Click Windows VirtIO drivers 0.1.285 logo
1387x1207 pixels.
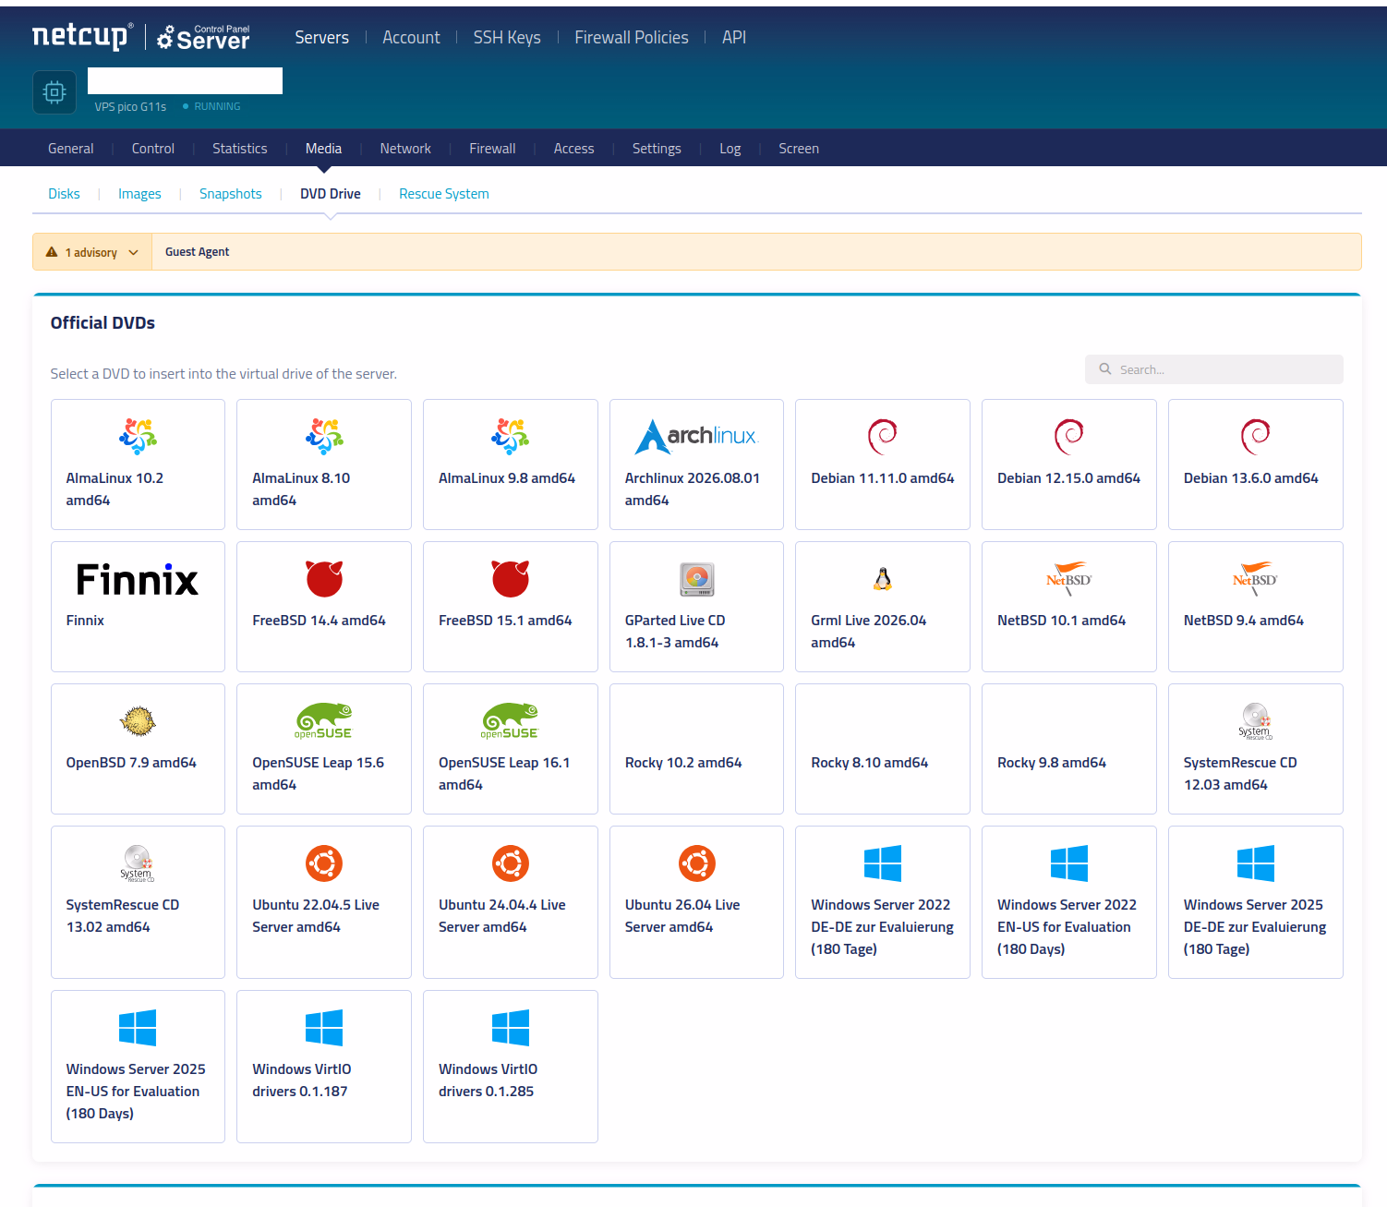click(511, 1028)
